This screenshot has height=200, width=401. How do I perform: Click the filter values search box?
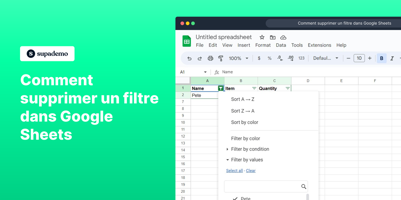pos(266,187)
